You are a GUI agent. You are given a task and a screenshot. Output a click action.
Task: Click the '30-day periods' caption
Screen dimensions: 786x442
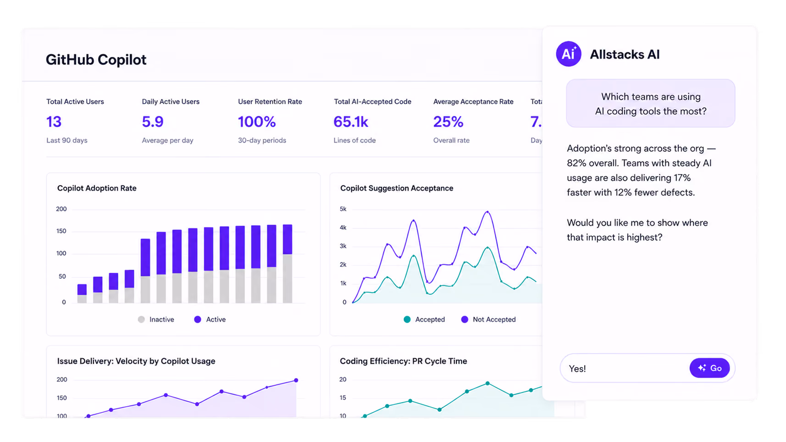[262, 140]
